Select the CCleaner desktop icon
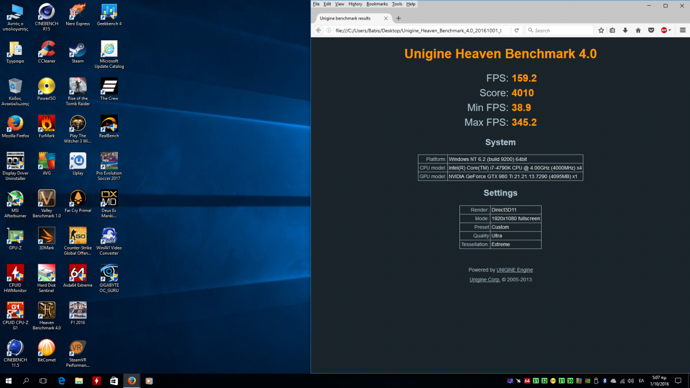Image resolution: width=690 pixels, height=388 pixels. pyautogui.click(x=47, y=52)
